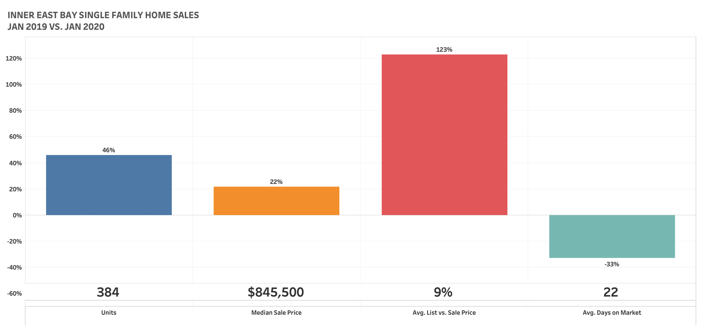Viewport: 702px width, 331px height.
Task: Click the 46% label above the blue bar
Action: pyautogui.click(x=109, y=150)
